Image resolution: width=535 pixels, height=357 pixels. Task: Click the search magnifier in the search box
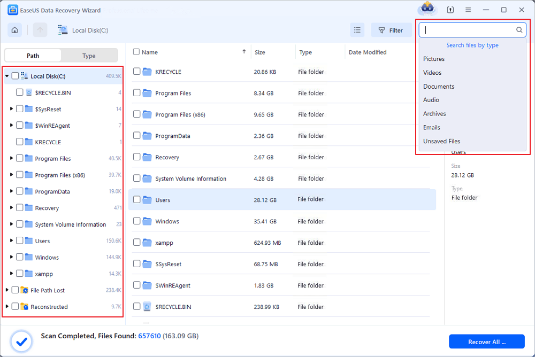pos(518,30)
